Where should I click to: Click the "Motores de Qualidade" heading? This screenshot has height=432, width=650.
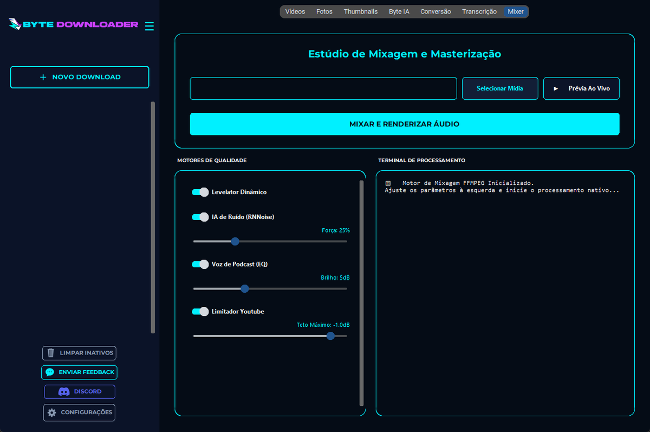tap(212, 160)
